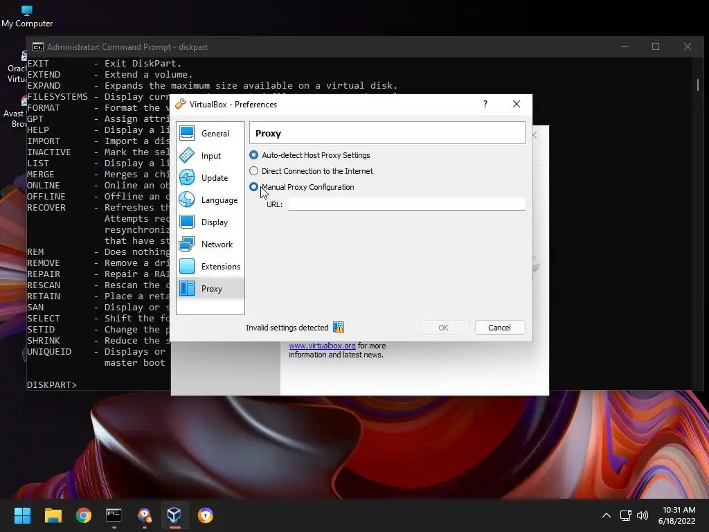Click the volume speaker tray icon
Viewport: 709px width, 532px height.
point(642,515)
